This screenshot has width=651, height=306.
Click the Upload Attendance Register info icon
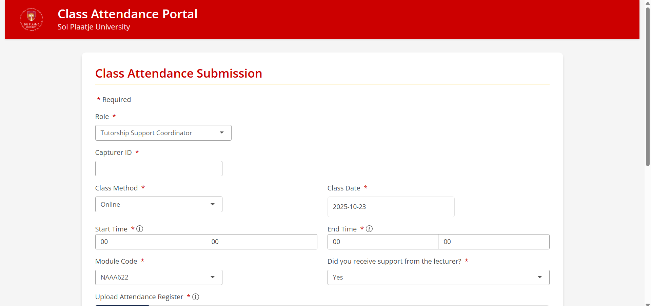pos(196,297)
